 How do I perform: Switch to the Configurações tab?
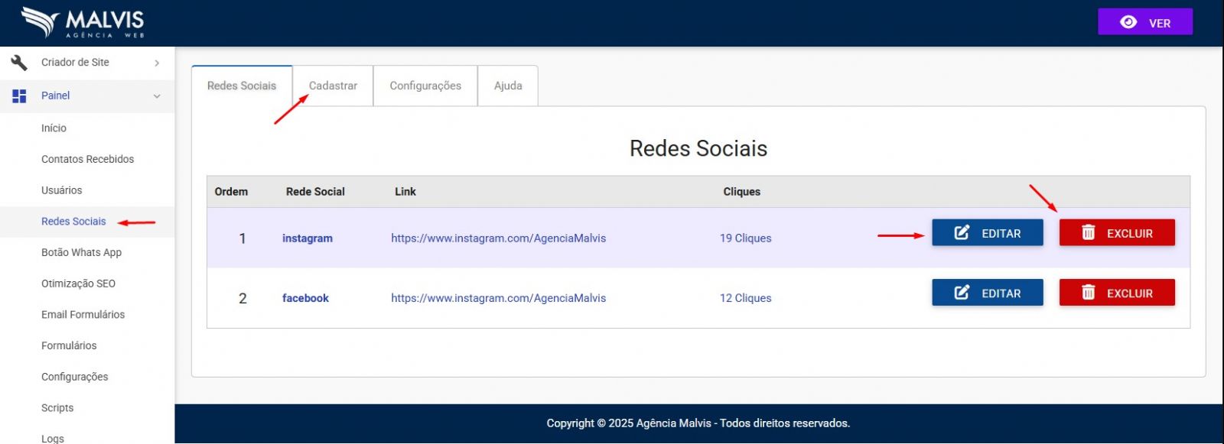[425, 86]
